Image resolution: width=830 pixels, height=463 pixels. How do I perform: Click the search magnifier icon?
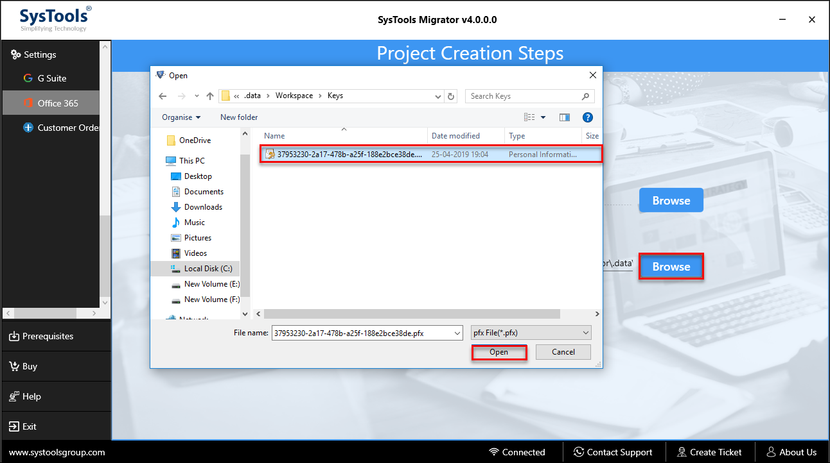pyautogui.click(x=585, y=96)
